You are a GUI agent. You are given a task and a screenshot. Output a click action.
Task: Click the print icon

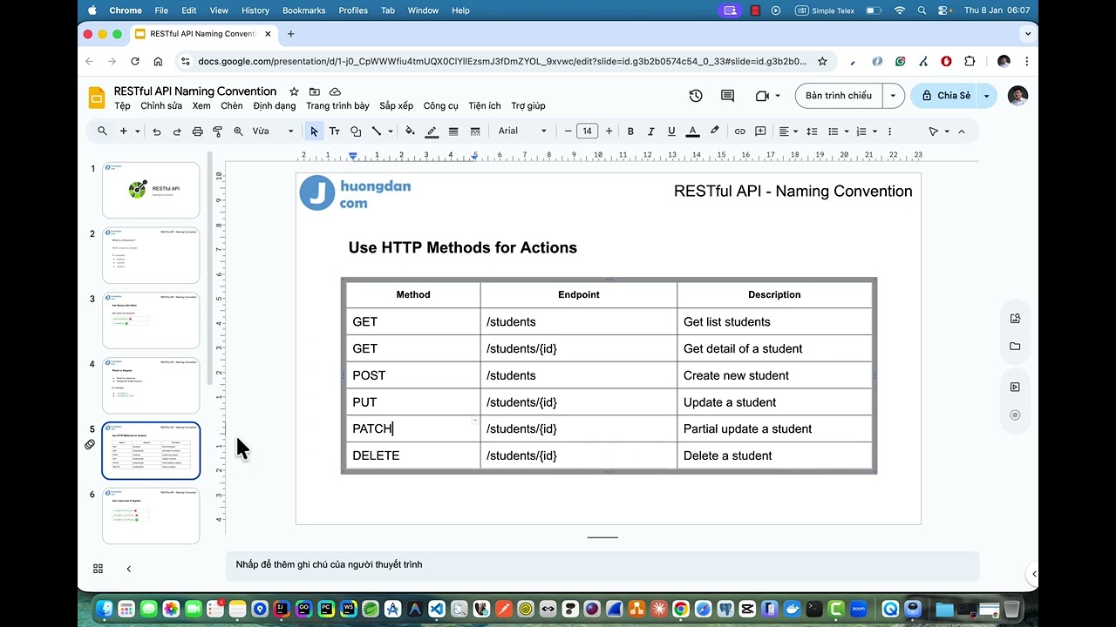coord(198,131)
